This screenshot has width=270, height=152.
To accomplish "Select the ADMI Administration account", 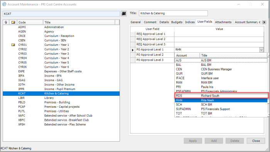I will point(61,27).
